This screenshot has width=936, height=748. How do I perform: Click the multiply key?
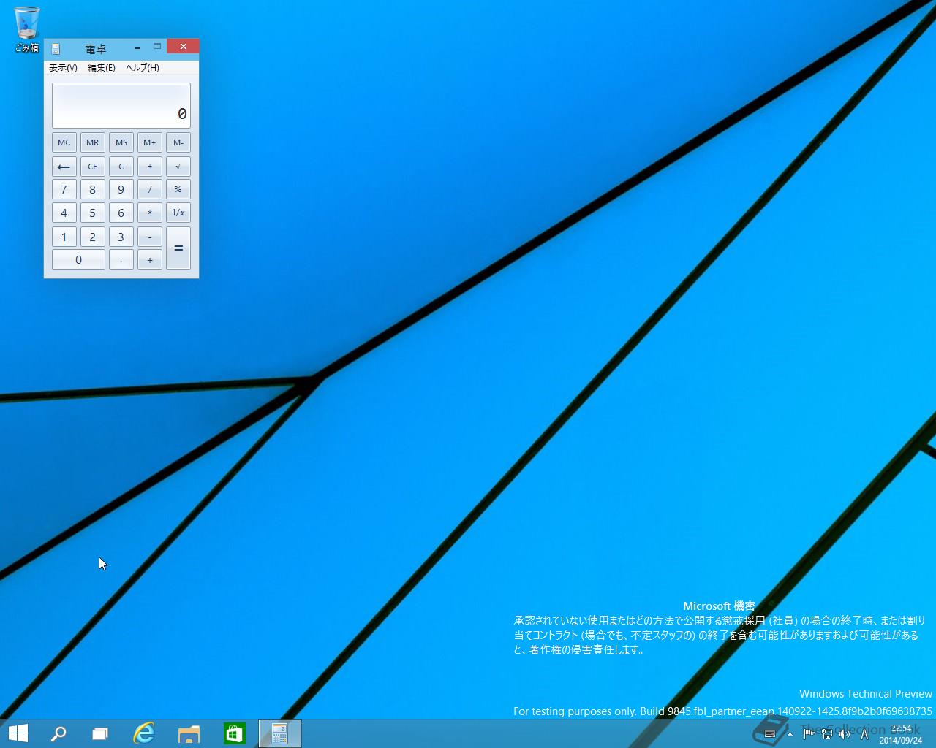click(150, 213)
